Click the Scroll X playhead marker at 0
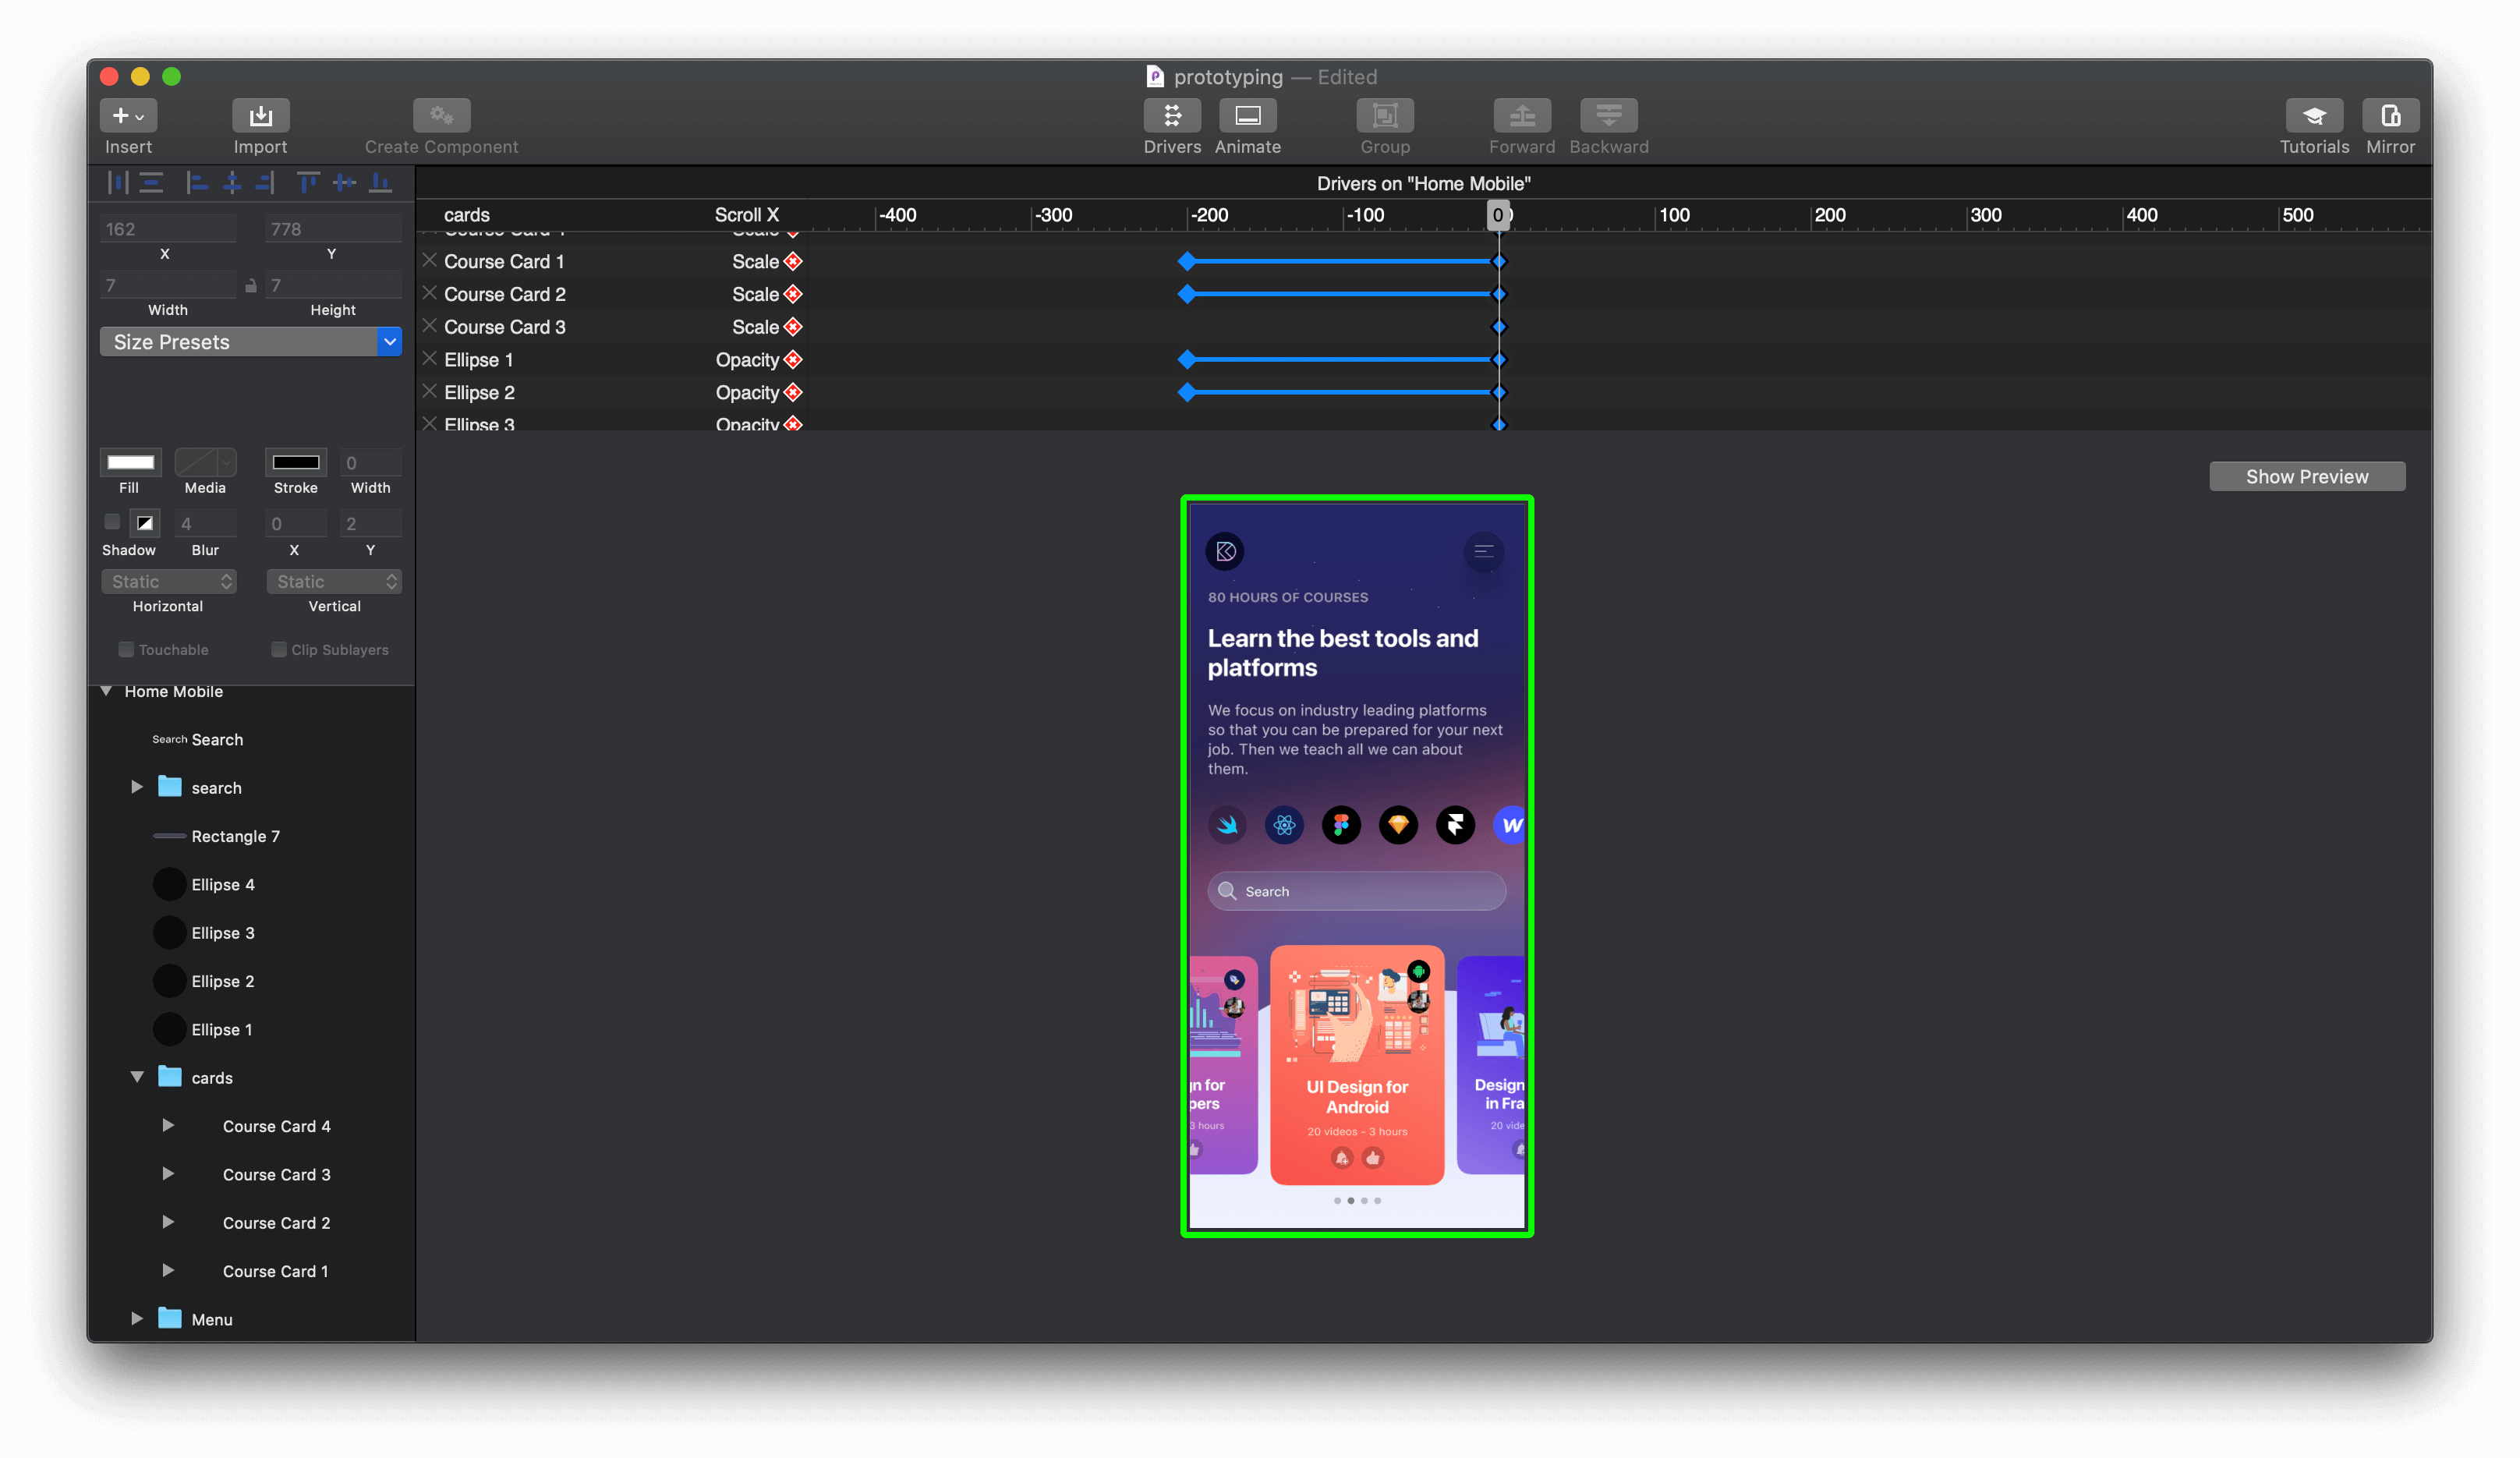 [1497, 215]
